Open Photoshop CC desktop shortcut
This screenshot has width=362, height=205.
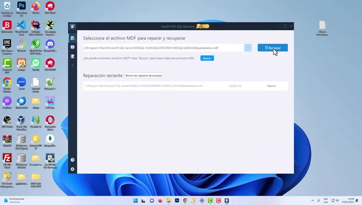click(x=21, y=9)
